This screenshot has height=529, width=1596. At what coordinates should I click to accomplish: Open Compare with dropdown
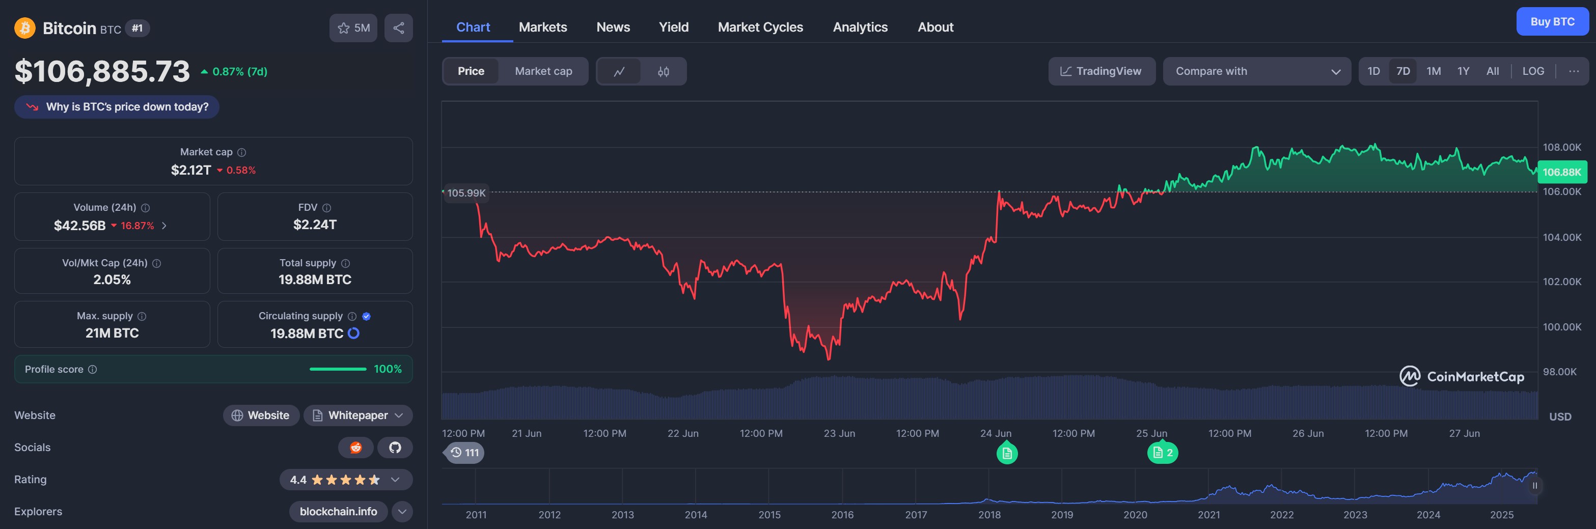1256,71
